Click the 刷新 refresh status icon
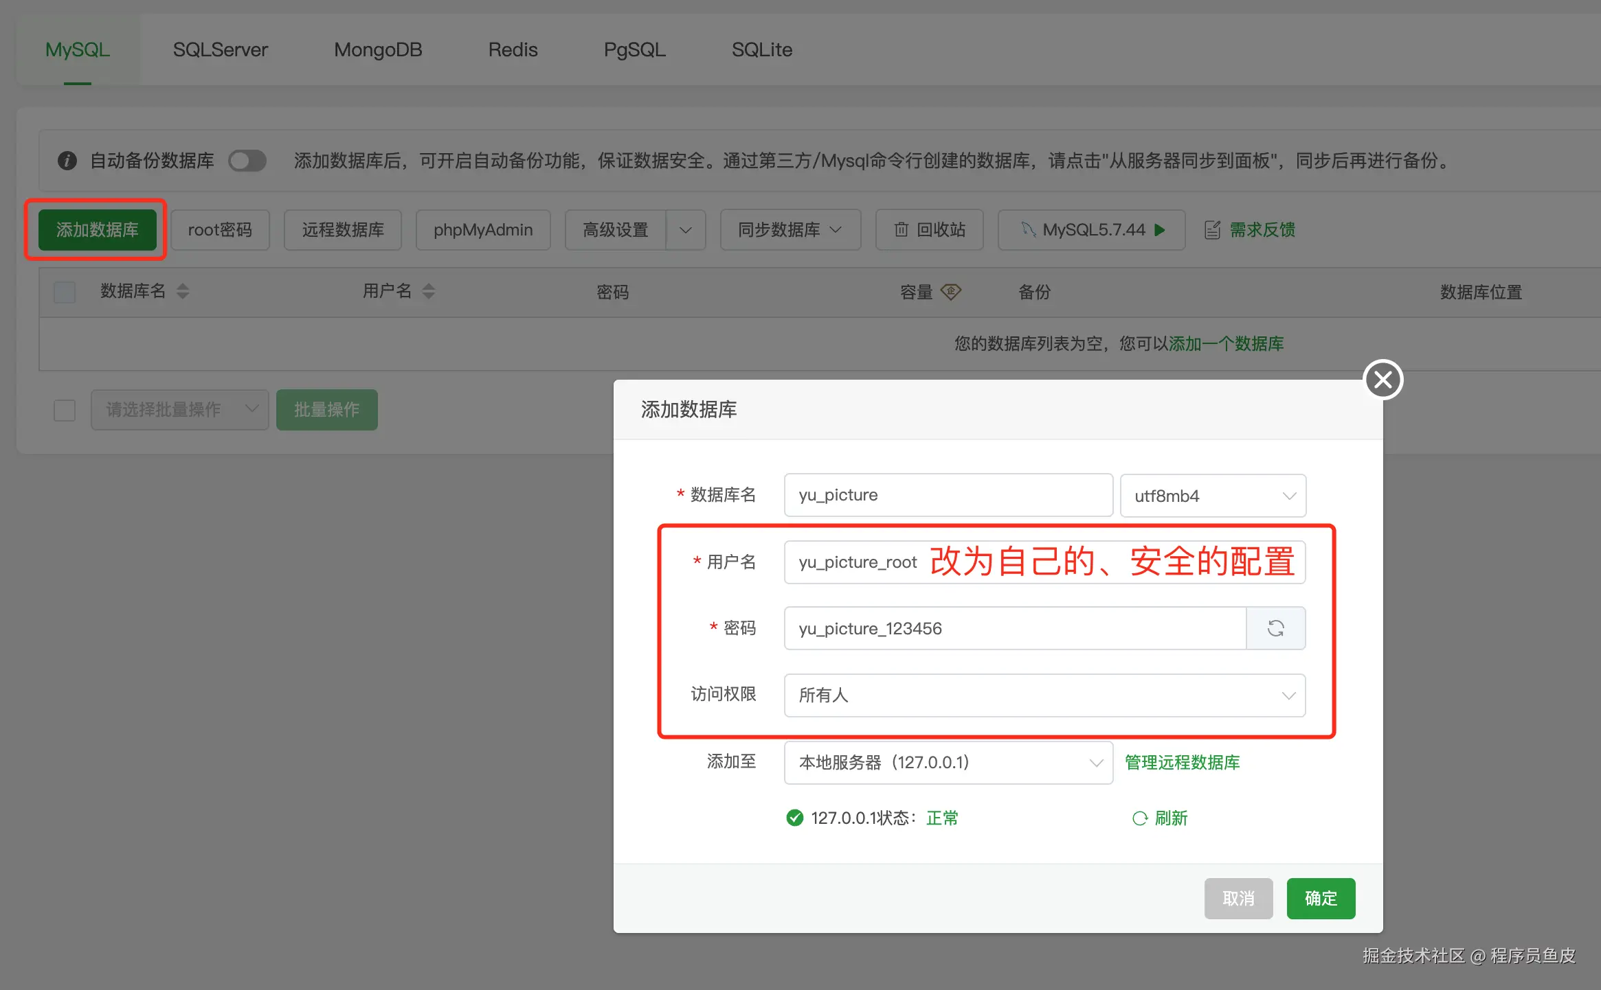Image resolution: width=1601 pixels, height=990 pixels. [x=1140, y=818]
